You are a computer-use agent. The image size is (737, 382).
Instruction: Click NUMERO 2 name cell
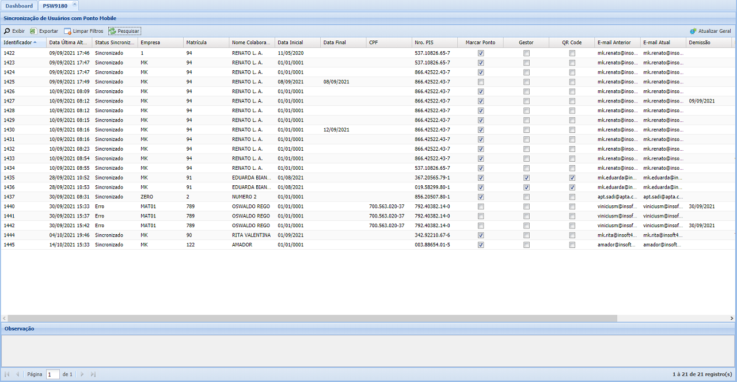[244, 197]
